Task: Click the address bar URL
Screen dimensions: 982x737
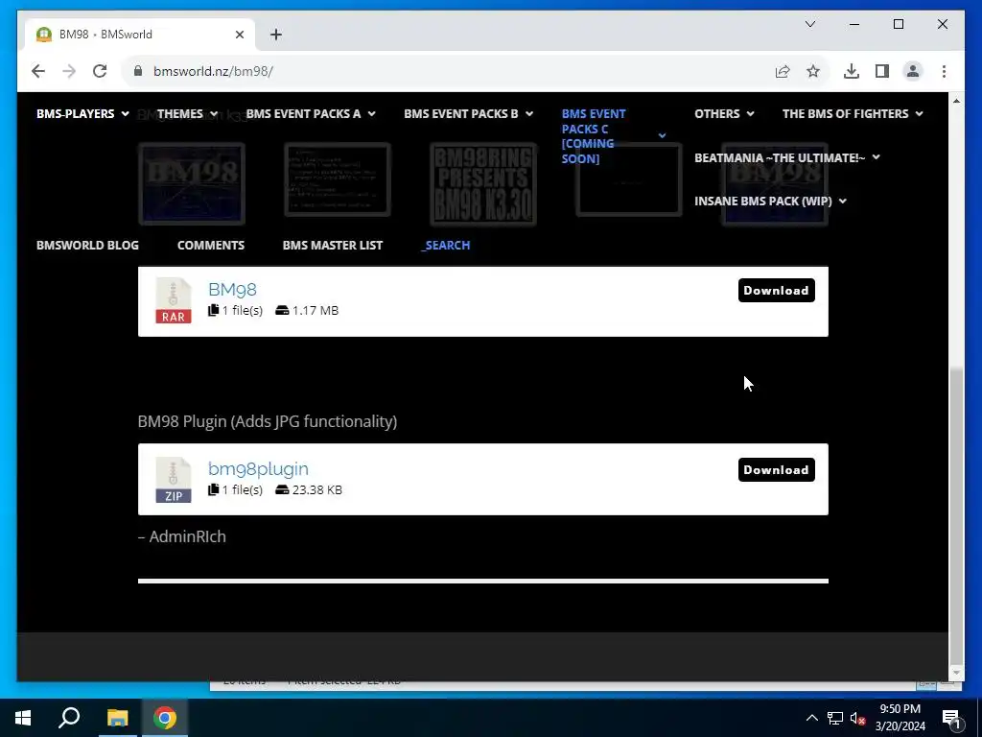Action: tap(213, 71)
